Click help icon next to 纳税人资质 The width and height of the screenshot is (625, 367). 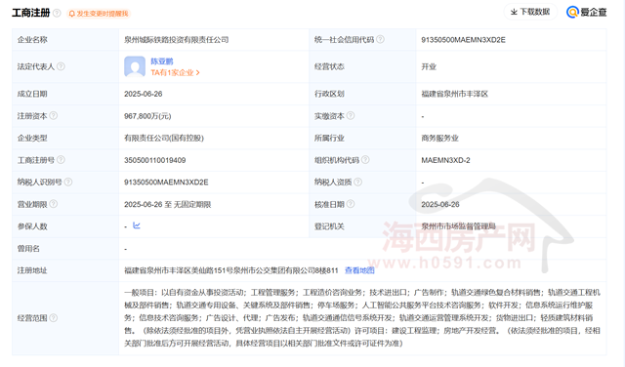[358, 182]
